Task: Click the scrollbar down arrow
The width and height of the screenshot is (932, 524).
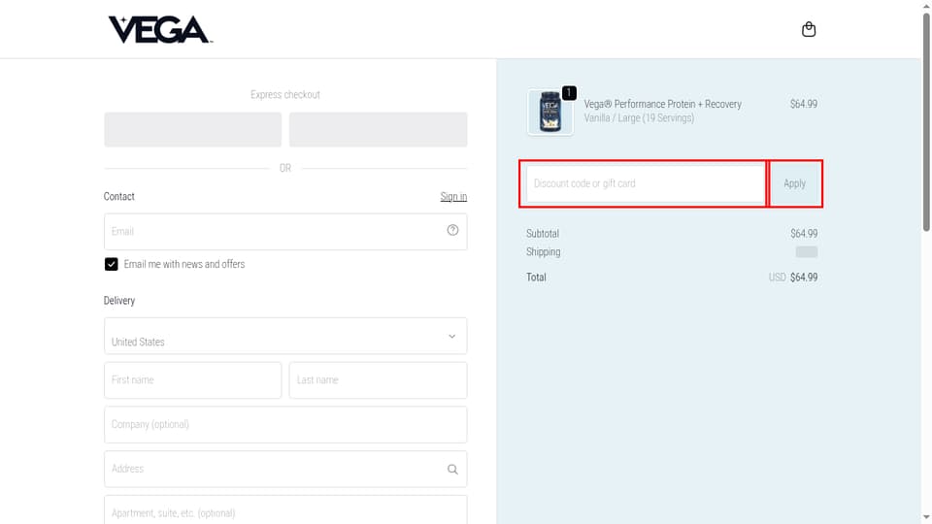Action: coord(926,518)
